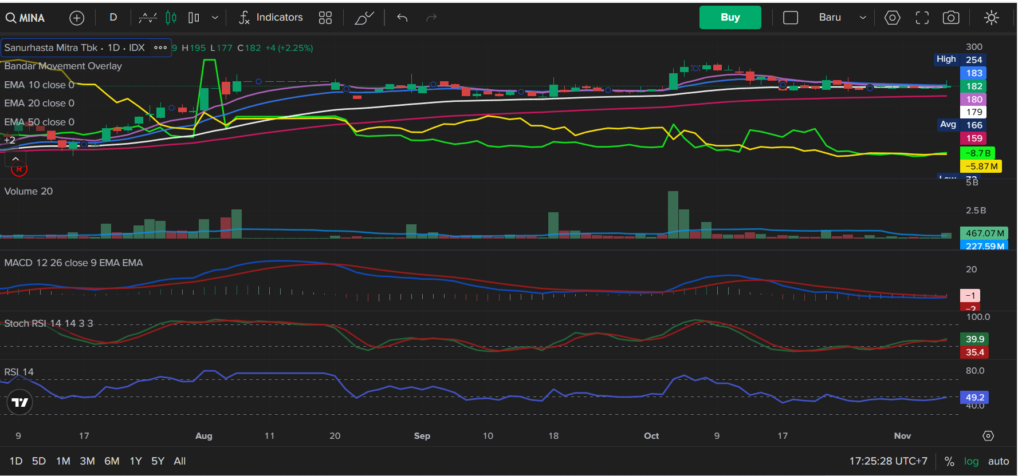This screenshot has height=476, width=1018.
Task: Toggle auto scale mode
Action: coord(999,461)
